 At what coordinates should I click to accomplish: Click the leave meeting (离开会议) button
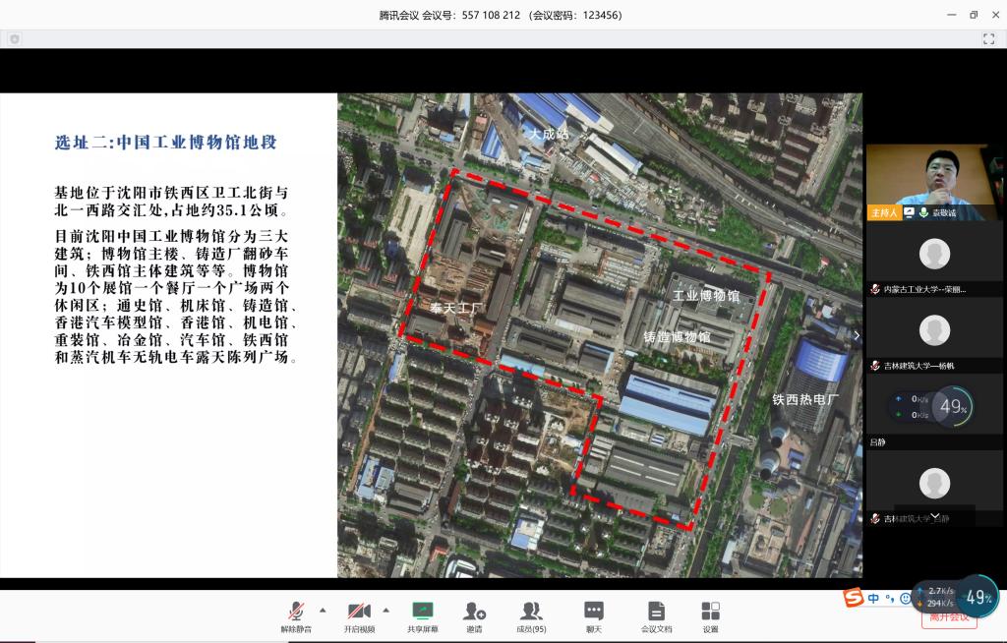(948, 618)
